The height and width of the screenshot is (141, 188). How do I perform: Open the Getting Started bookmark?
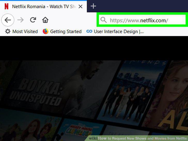[62, 32]
